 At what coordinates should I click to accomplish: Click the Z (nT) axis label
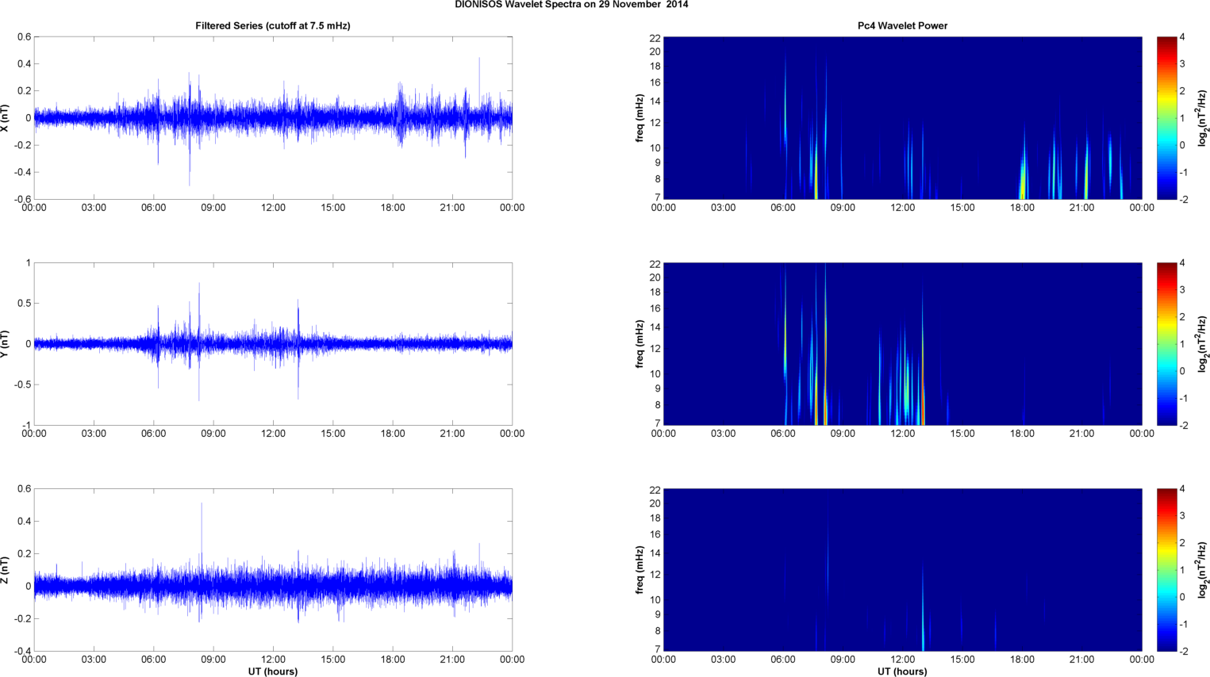(x=6, y=570)
